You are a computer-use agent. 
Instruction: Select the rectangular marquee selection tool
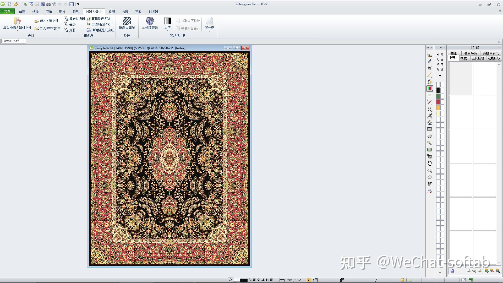pos(429,129)
